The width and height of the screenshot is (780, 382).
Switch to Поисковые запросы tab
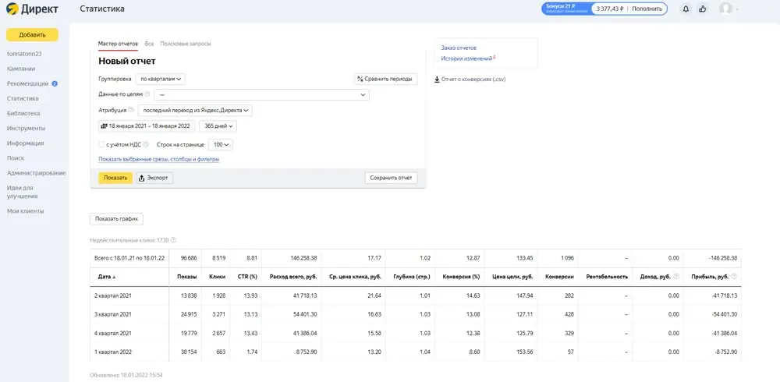tap(186, 44)
